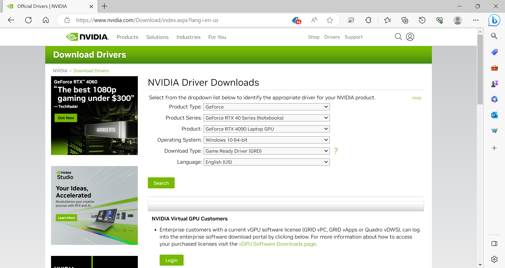Image resolution: width=505 pixels, height=268 pixels.
Task: Open the NVIDIA site search magnifying glass
Action: click(x=398, y=37)
